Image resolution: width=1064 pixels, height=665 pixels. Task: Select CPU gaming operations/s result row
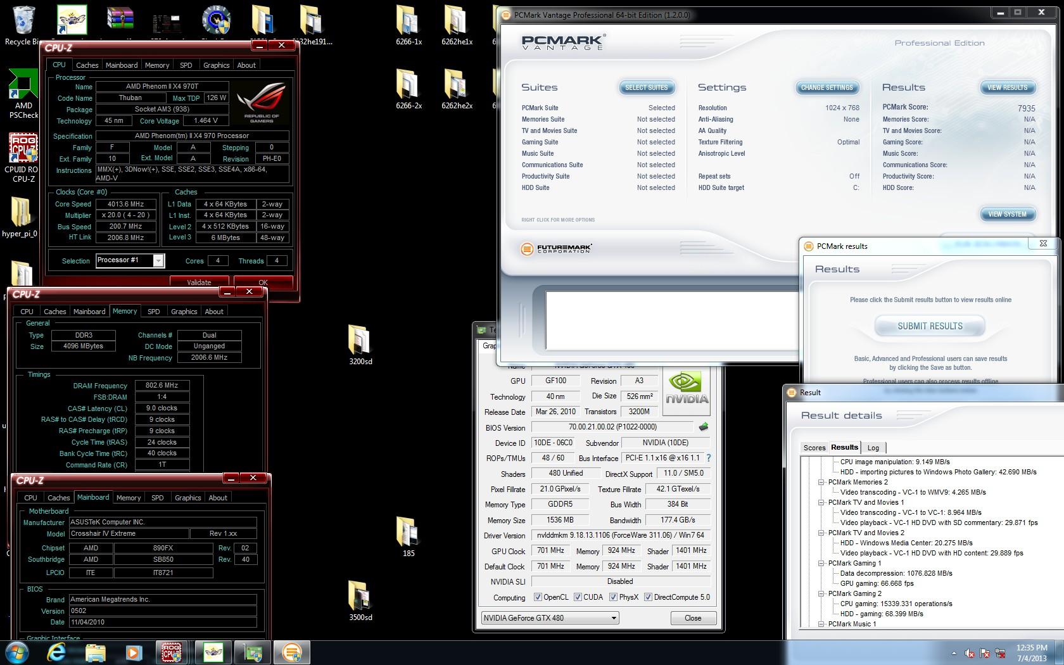point(896,604)
